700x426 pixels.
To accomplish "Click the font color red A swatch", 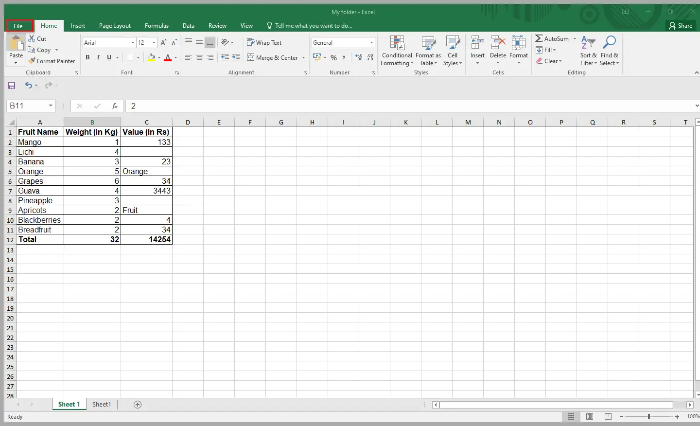I will coord(168,58).
